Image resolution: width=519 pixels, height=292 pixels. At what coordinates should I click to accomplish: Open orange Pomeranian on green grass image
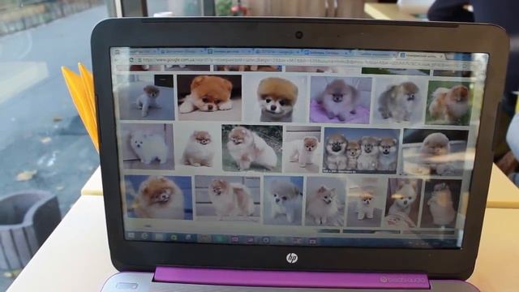tap(449, 103)
